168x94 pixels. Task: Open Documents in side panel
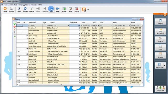pyautogui.click(x=159, y=66)
